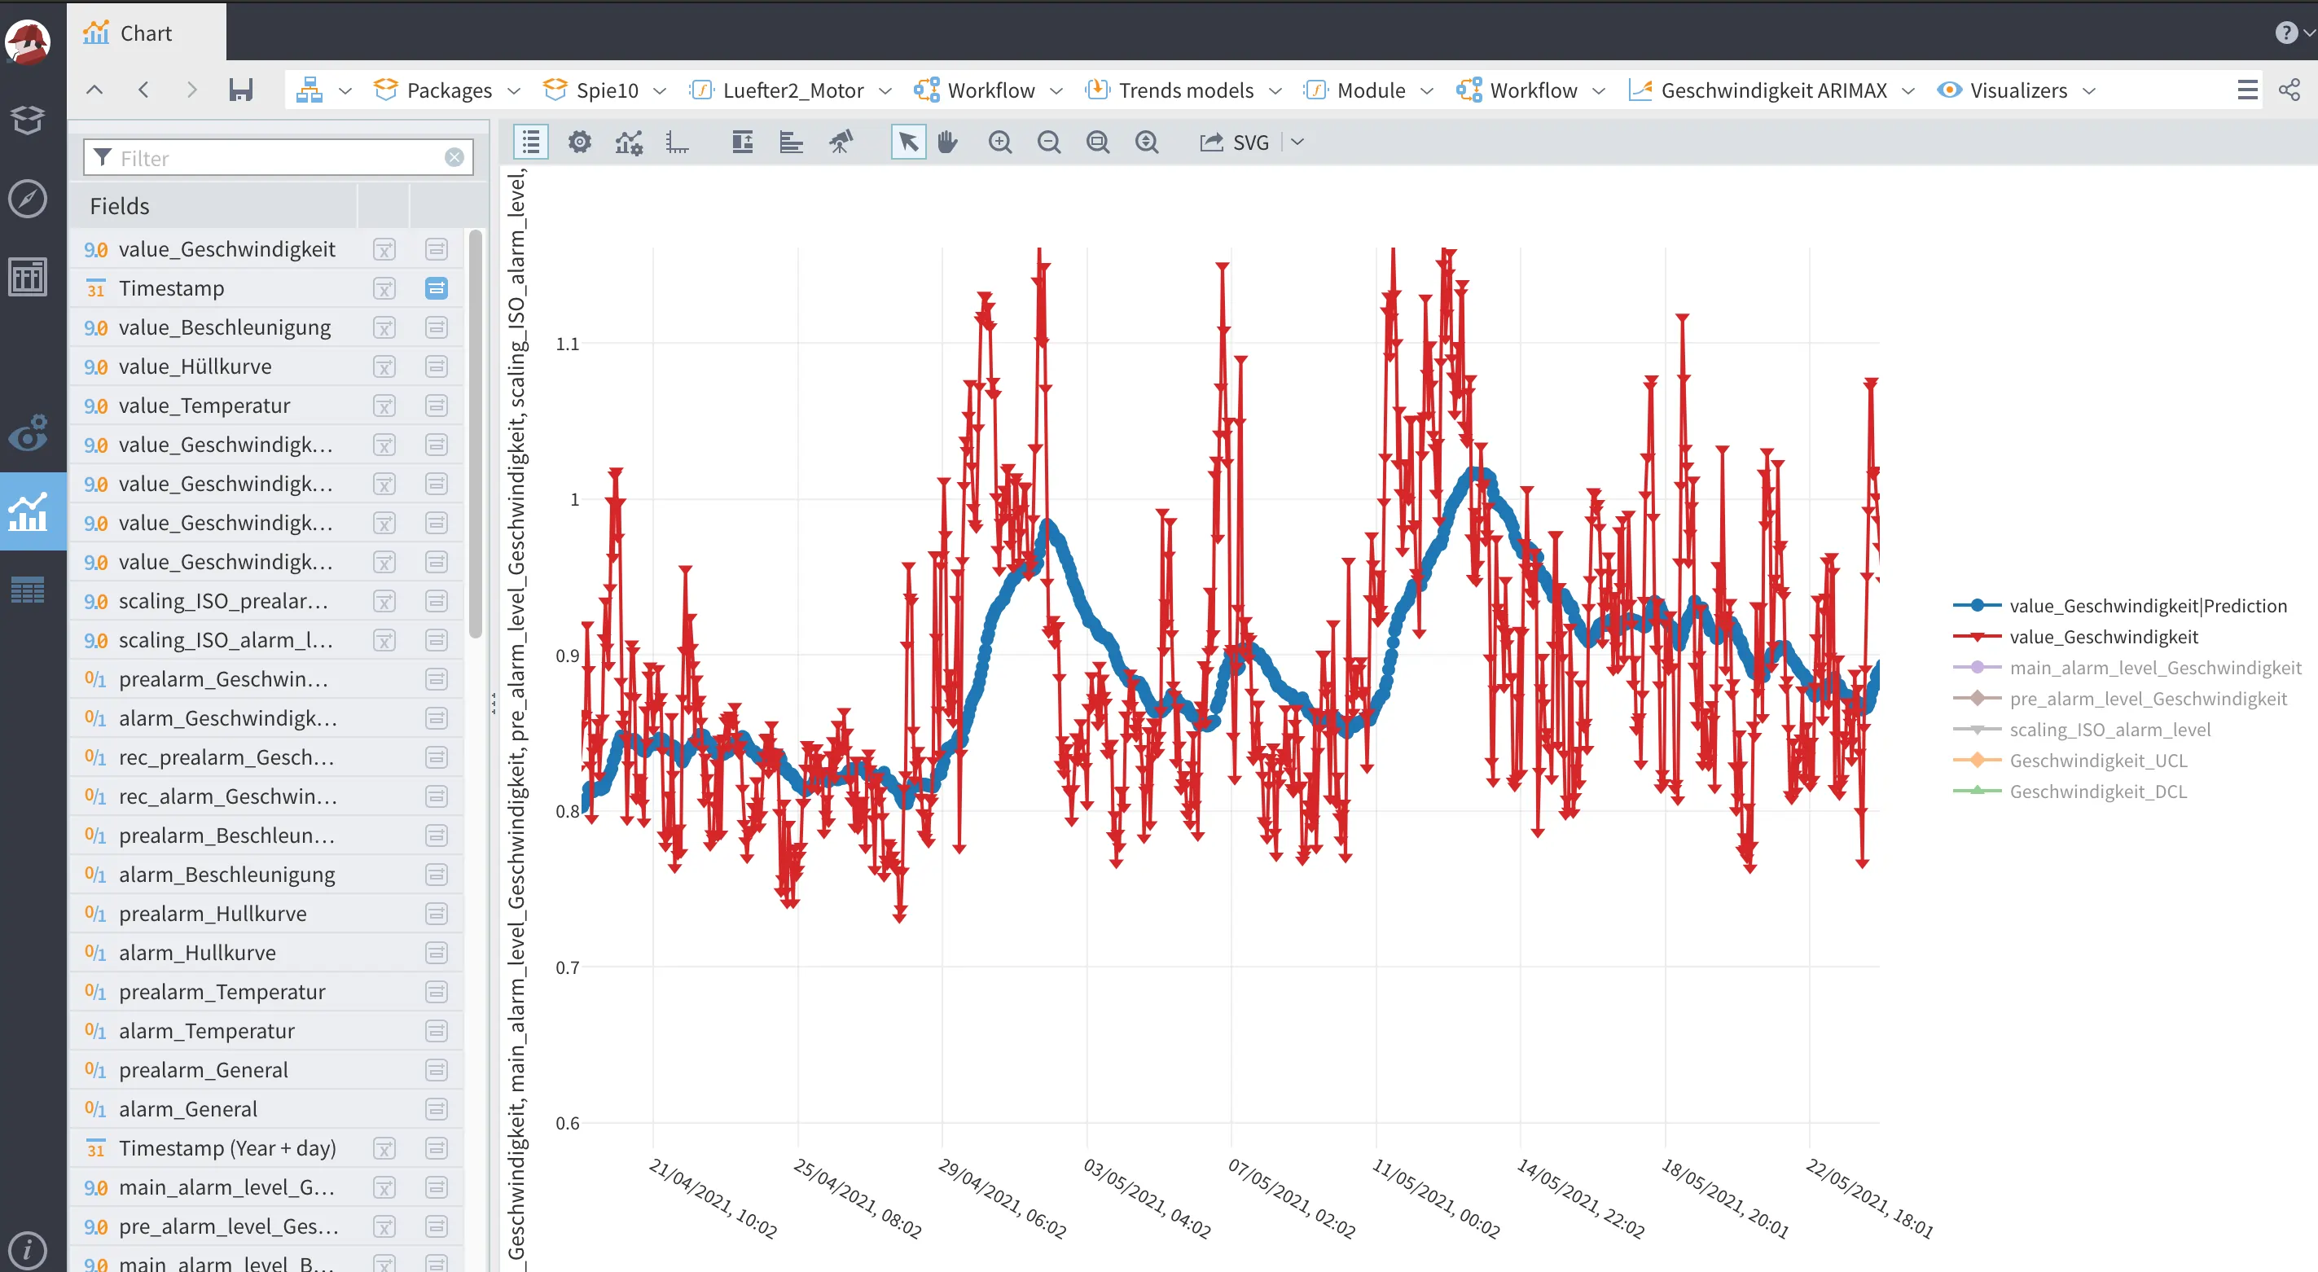2318x1272 pixels.
Task: Toggle Timestamp (Year + day) x-axis button
Action: 384,1148
